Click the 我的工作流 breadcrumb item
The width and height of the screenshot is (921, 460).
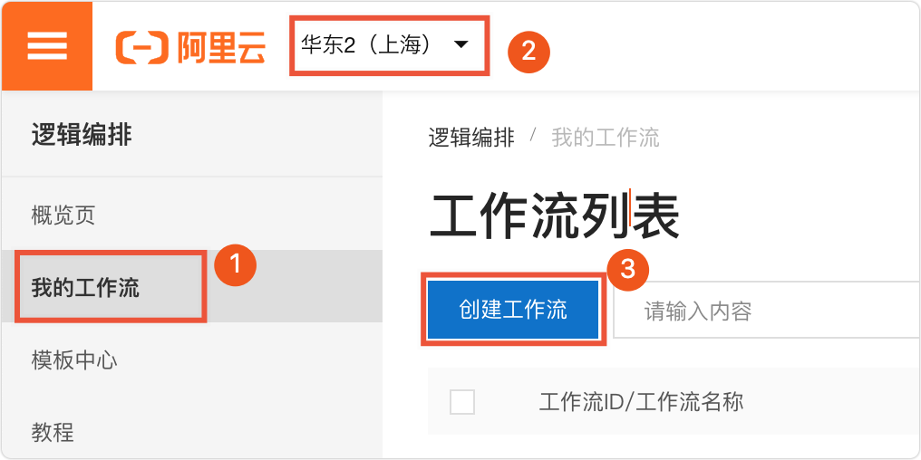click(x=605, y=138)
